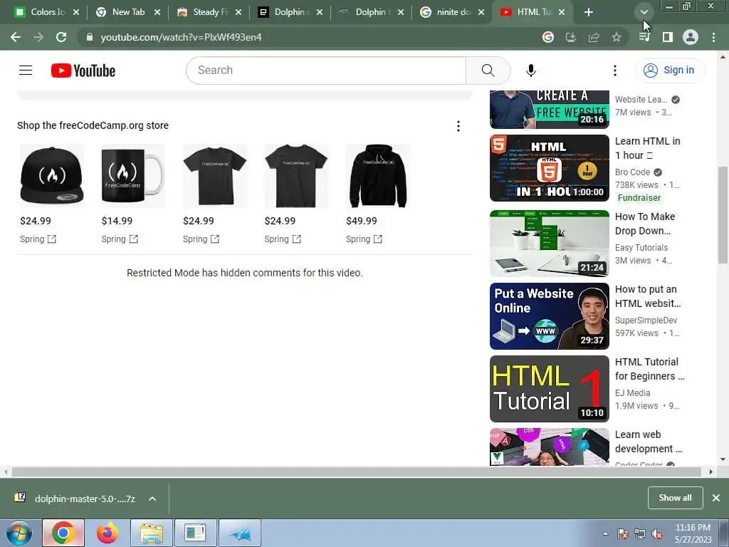View site information lock icon
729x547 pixels.
tap(90, 37)
